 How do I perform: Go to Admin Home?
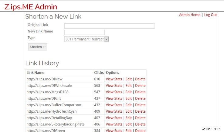190,15
